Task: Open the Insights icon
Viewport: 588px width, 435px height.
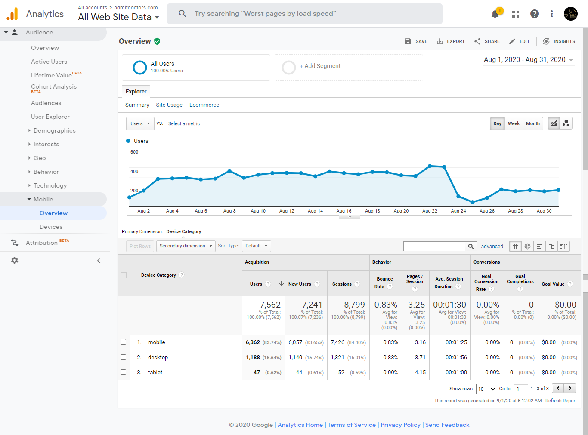Action: coord(546,41)
